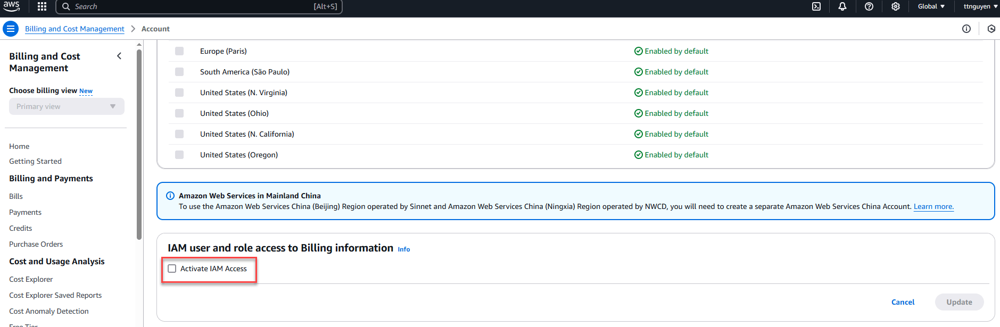Follow the Learn more link

pyautogui.click(x=933, y=206)
